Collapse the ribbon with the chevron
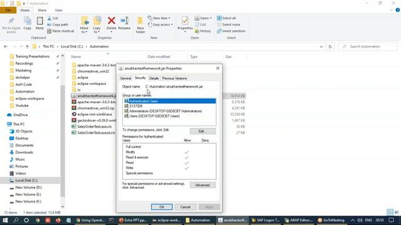This screenshot has width=401, height=225. click(391, 10)
